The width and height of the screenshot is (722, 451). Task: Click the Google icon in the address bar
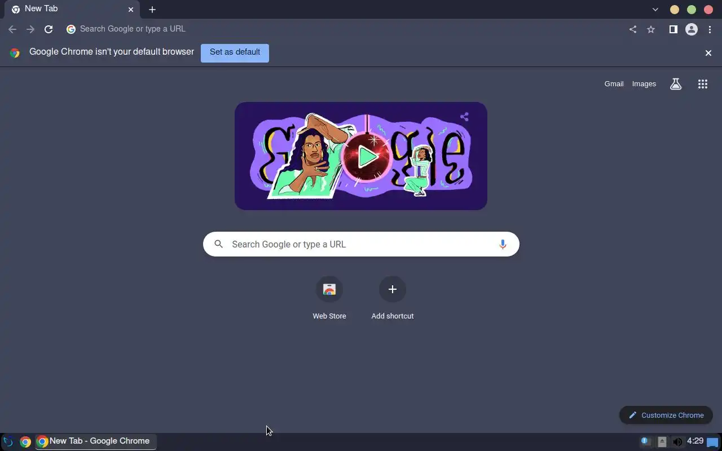(x=71, y=29)
